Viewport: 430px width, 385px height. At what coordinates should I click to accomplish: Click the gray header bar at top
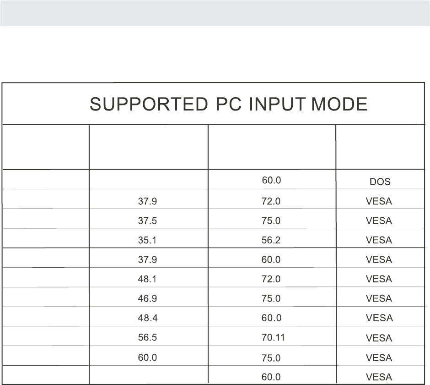215,13
